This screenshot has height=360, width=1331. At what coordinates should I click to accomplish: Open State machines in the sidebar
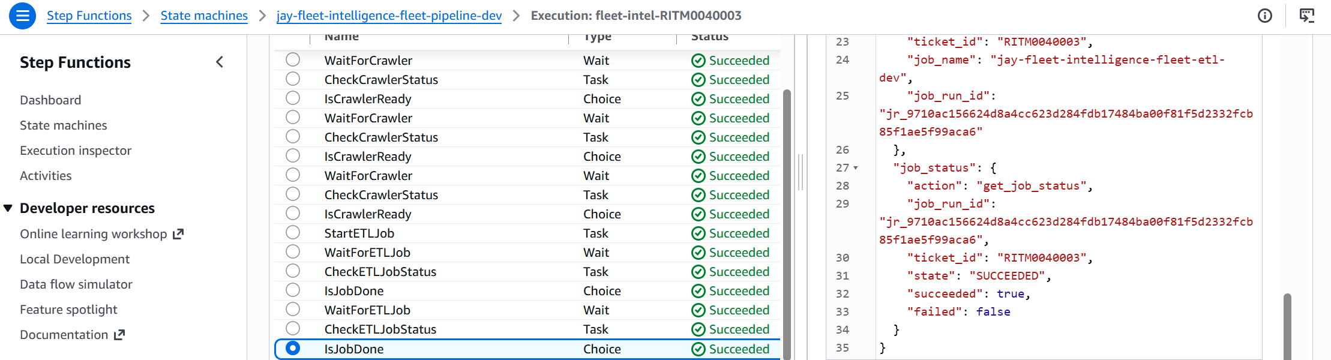pos(64,125)
